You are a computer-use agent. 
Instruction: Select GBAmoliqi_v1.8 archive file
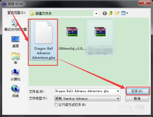pos(72,35)
